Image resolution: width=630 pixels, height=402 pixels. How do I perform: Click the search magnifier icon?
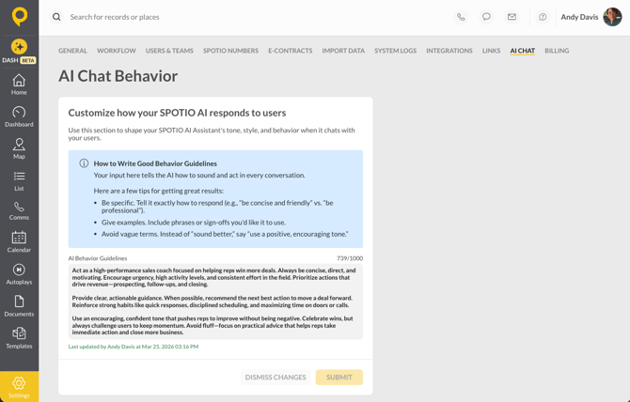click(56, 17)
